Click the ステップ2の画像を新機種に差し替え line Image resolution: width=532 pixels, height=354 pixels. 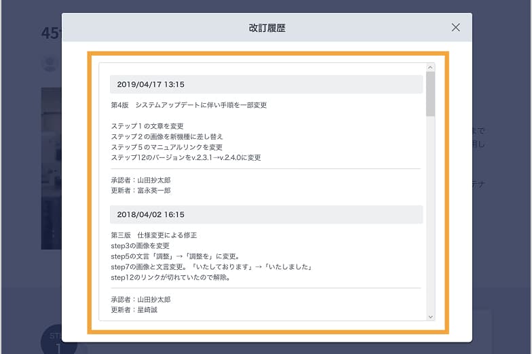tap(167, 137)
